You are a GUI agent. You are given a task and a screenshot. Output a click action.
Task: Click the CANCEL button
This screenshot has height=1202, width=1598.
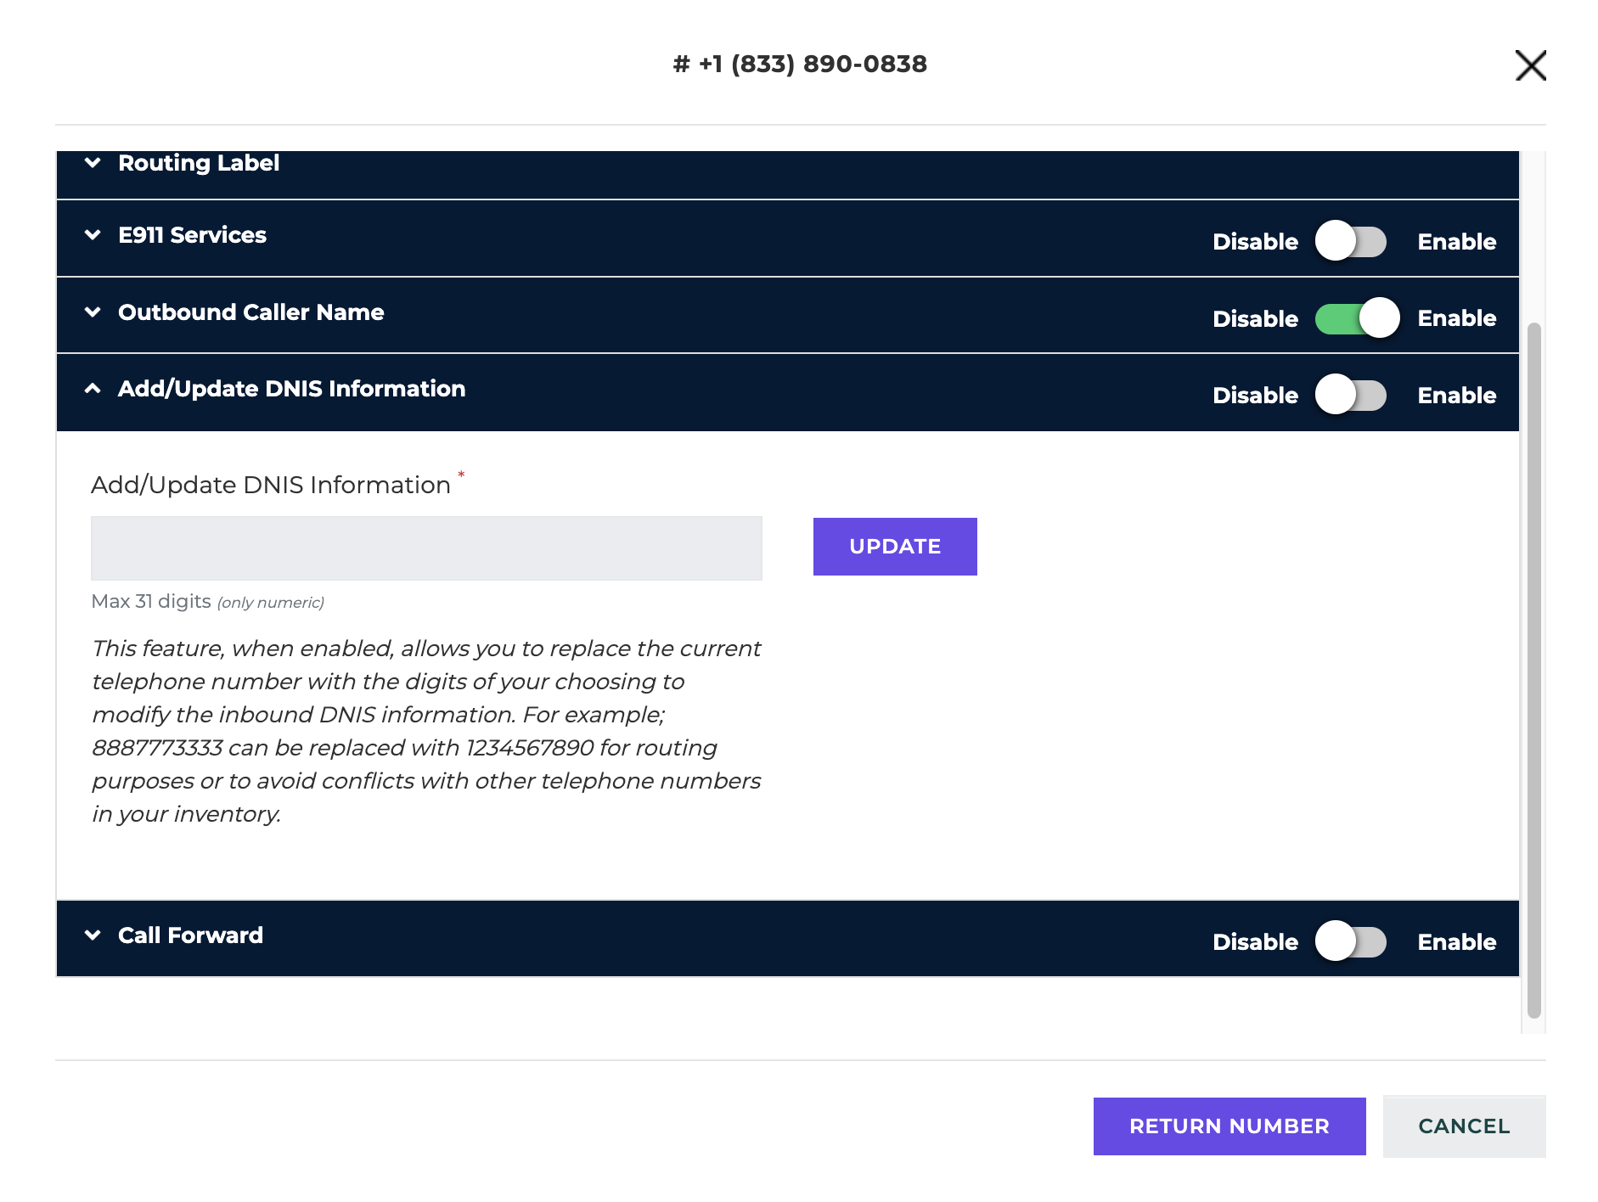click(1464, 1126)
